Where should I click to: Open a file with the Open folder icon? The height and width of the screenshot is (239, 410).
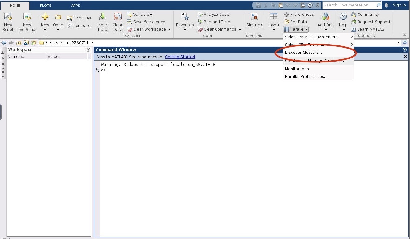coord(58,17)
